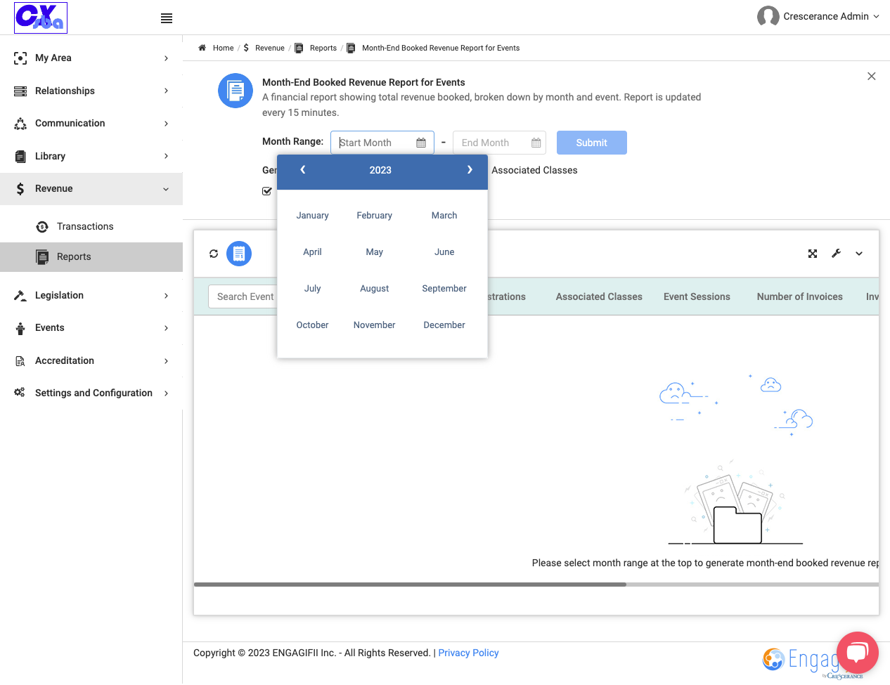Expand Accreditation chevron in sidebar
The image size is (890, 685).
(x=166, y=361)
